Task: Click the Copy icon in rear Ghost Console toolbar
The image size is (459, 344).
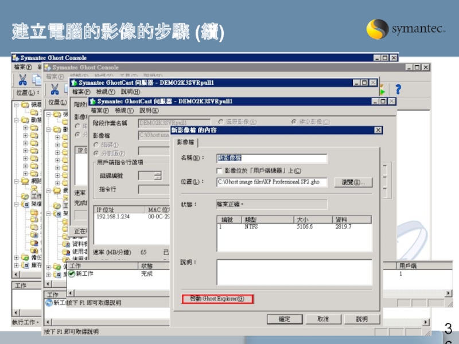Action: pyautogui.click(x=37, y=80)
